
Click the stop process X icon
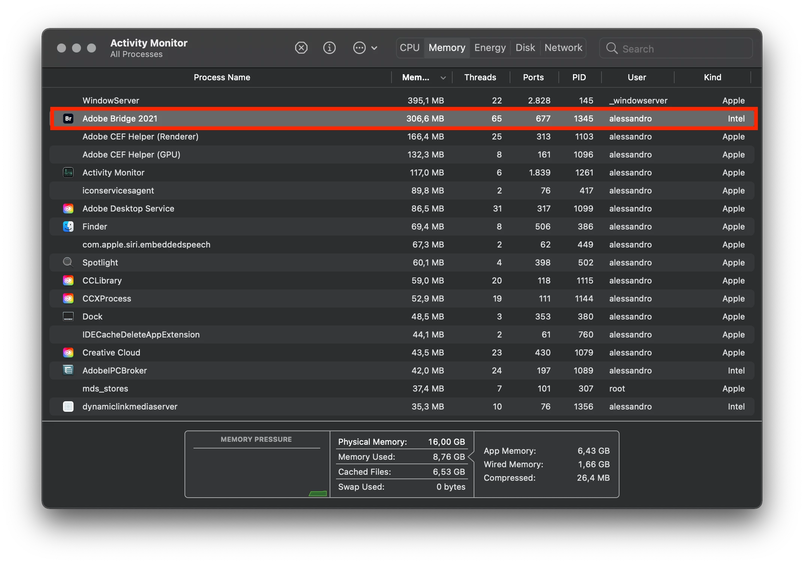[x=301, y=48]
